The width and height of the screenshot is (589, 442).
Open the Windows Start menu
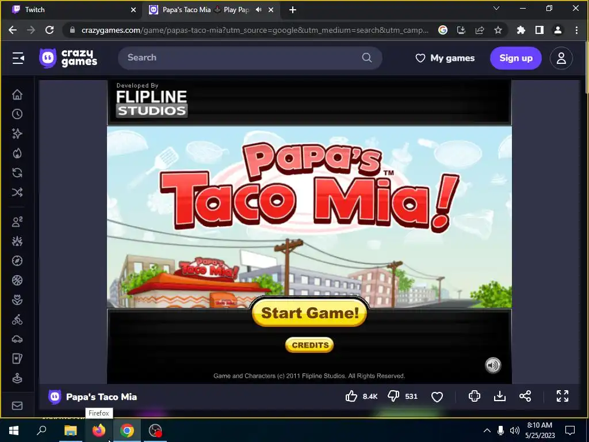14,430
